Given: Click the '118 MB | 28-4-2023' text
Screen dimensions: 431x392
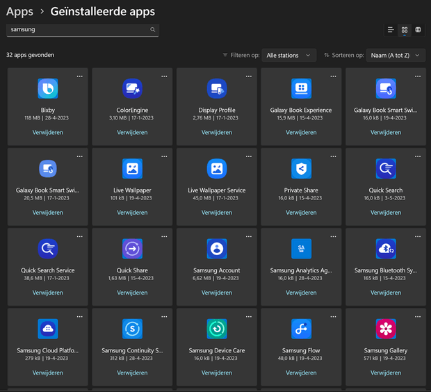Looking at the screenshot, I should [x=47, y=118].
